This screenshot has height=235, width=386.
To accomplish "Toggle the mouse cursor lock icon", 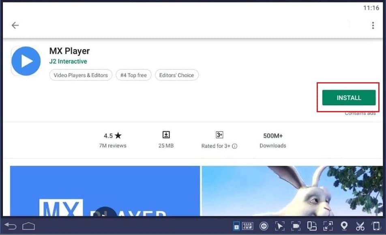I will tap(280, 226).
